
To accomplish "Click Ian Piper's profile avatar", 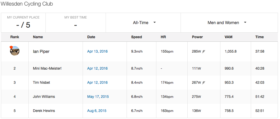I will (15, 51).
